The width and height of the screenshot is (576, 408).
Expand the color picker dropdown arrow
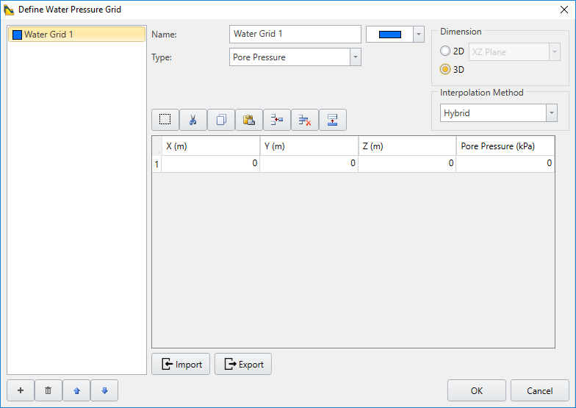pos(419,35)
